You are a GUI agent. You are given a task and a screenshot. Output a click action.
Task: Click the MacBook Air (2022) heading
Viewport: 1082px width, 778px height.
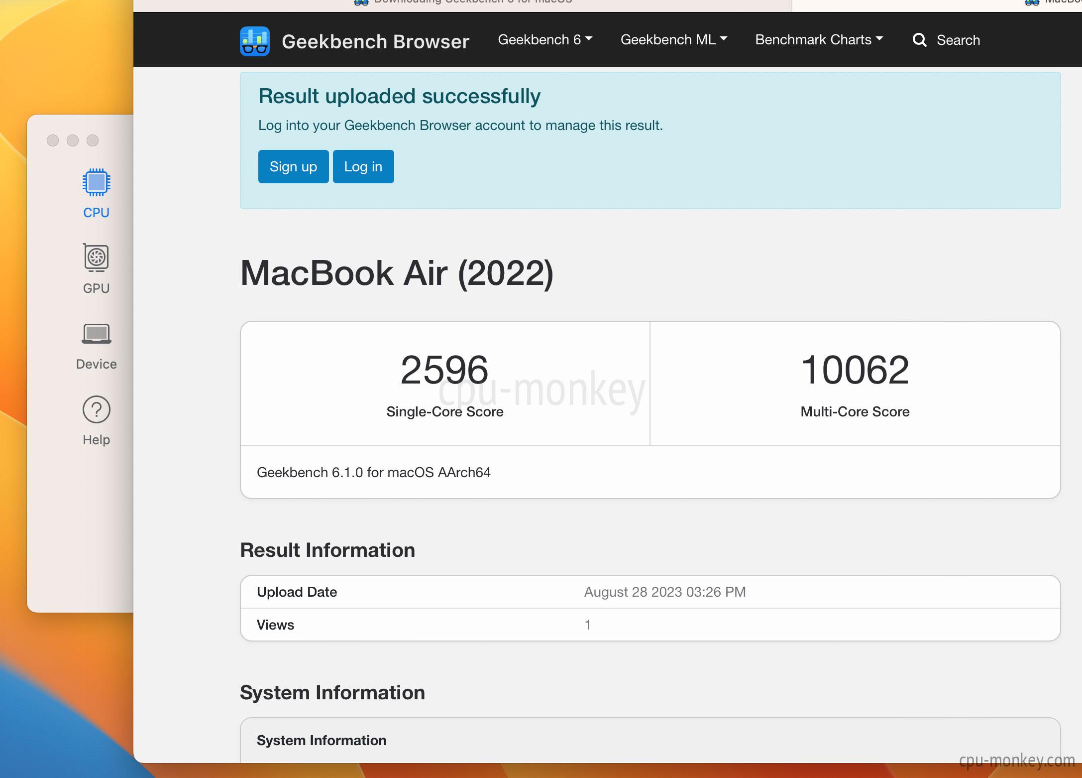[397, 273]
